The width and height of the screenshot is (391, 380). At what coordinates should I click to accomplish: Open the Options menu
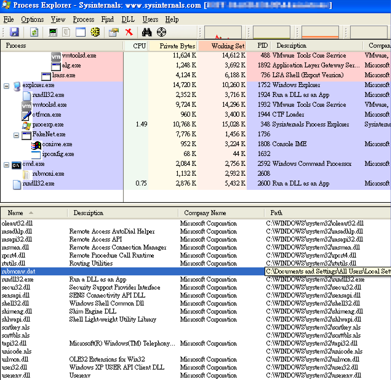32,19
